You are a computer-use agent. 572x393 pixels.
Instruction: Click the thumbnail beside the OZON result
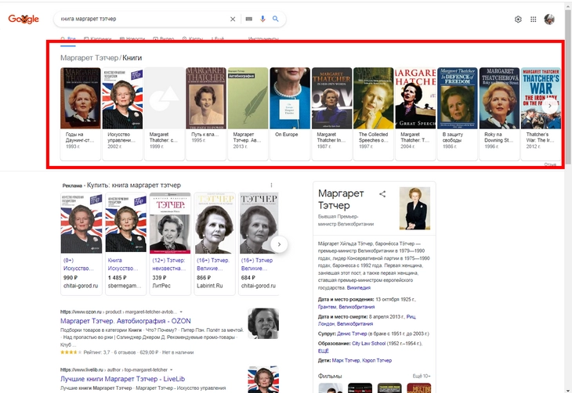click(263, 323)
